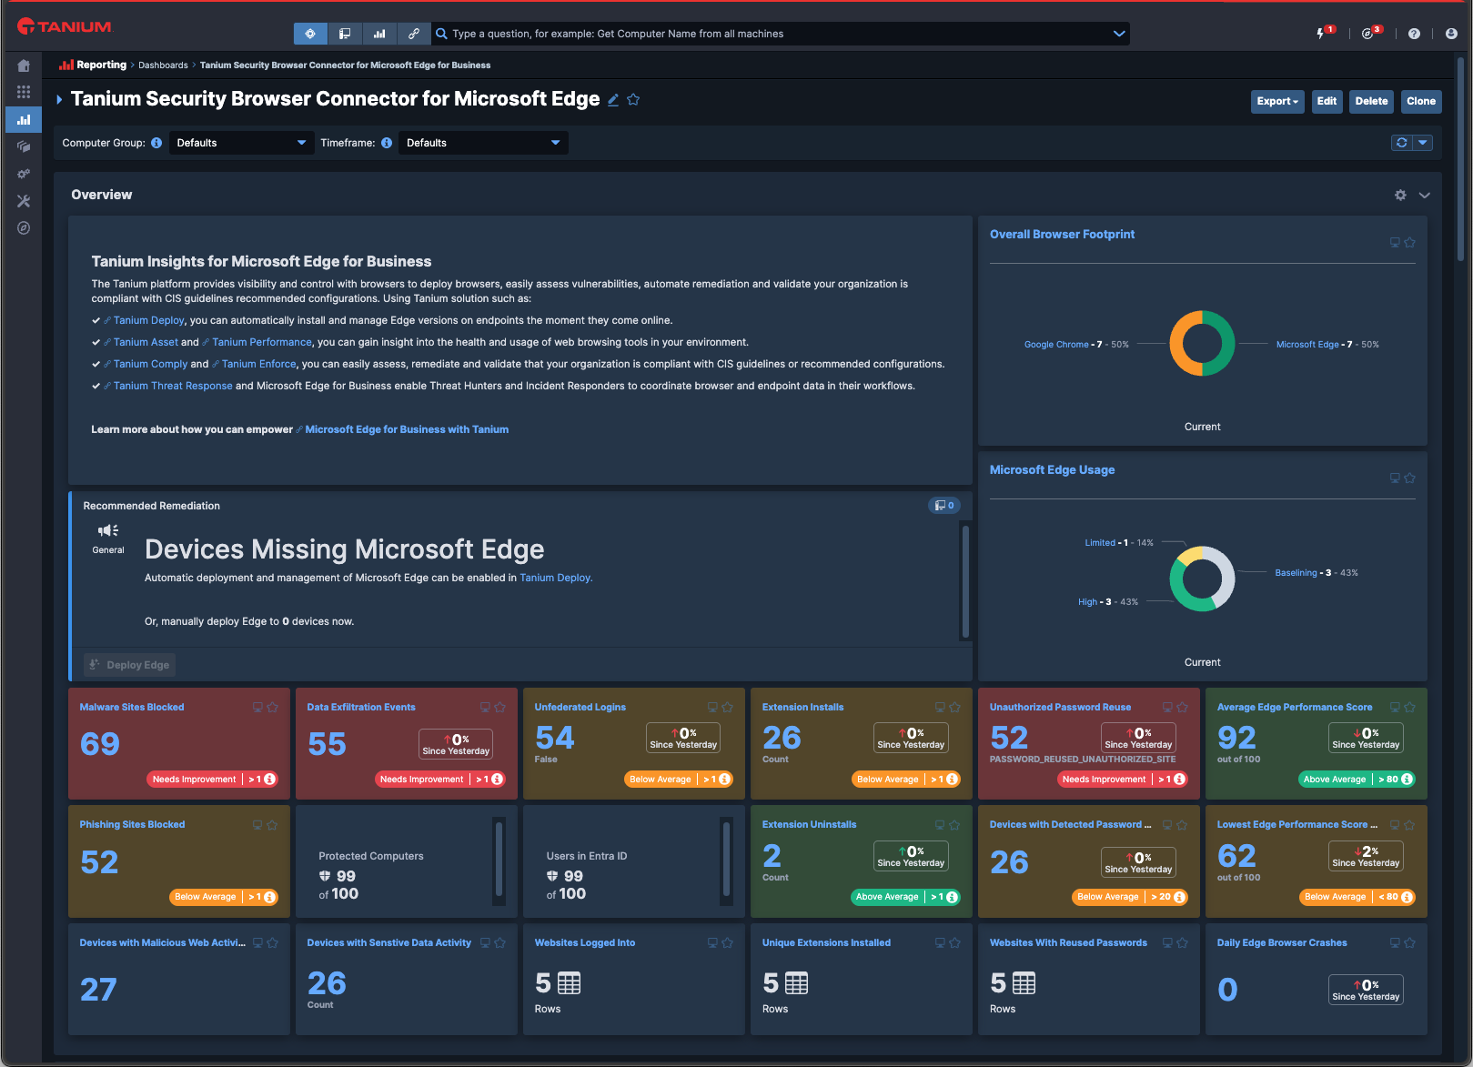The image size is (1473, 1067).
Task: Click inside the question search field
Action: click(x=728, y=33)
